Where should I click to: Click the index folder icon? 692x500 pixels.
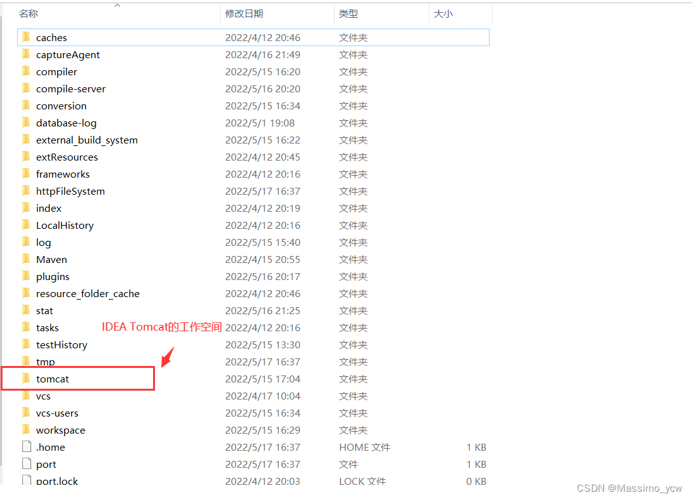(x=27, y=208)
